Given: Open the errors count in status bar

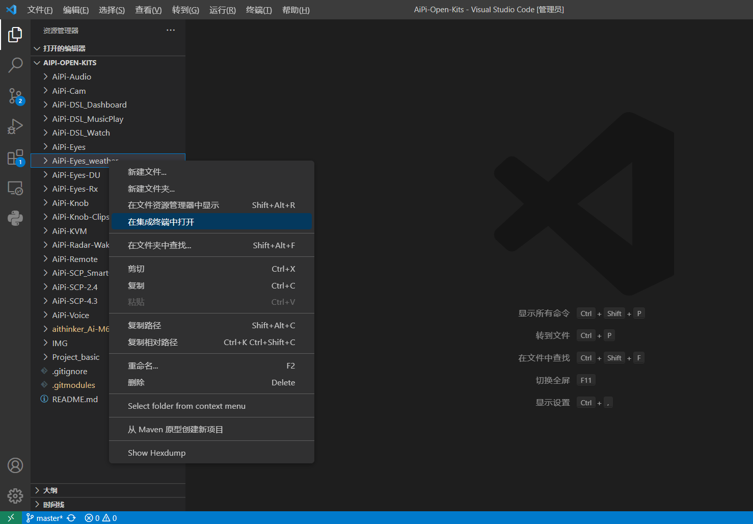Looking at the screenshot, I should pos(92,518).
